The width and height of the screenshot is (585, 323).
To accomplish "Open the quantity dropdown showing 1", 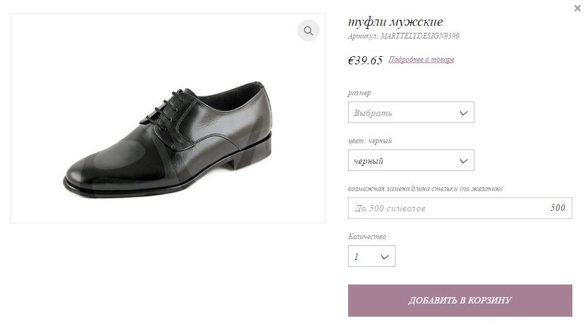I will coord(371,256).
